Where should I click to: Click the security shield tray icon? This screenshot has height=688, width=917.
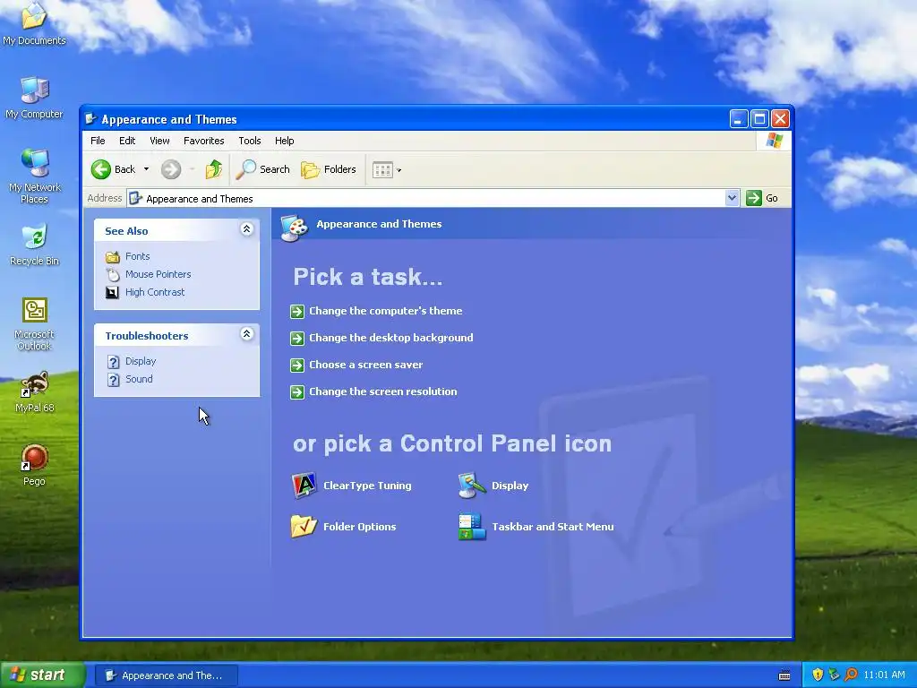pyautogui.click(x=818, y=675)
